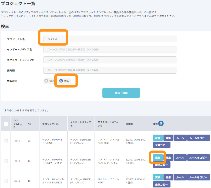Click ルールをコピー button for project No 20

click(x=198, y=138)
